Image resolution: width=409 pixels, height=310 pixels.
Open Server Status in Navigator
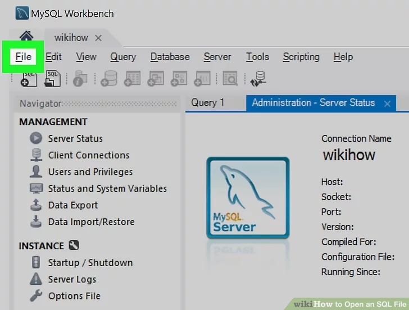pyautogui.click(x=75, y=138)
